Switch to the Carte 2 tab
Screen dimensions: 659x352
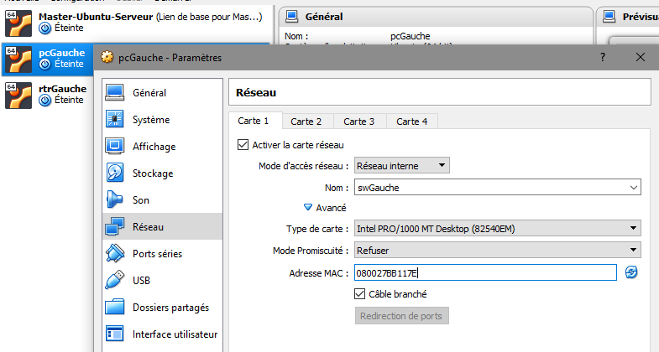tap(306, 122)
